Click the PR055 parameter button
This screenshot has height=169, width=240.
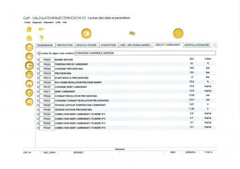coord(47,60)
